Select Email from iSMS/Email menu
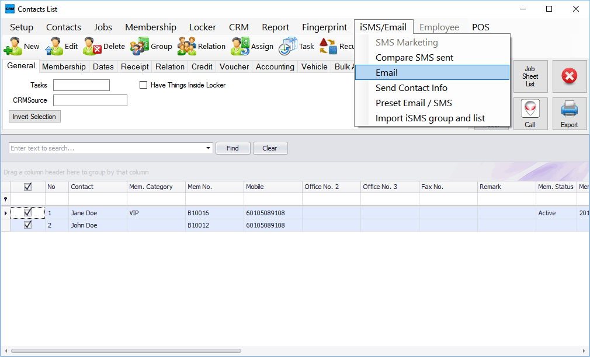 pyautogui.click(x=432, y=72)
